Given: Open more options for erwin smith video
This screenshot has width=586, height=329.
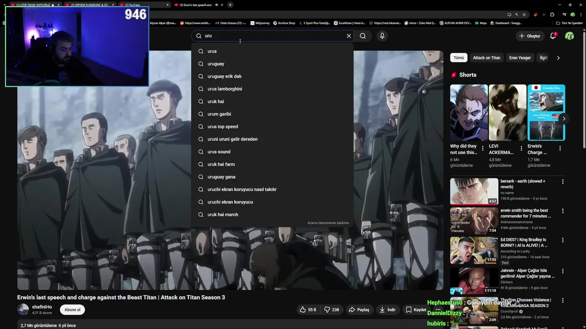Looking at the screenshot, I should [x=563, y=211].
